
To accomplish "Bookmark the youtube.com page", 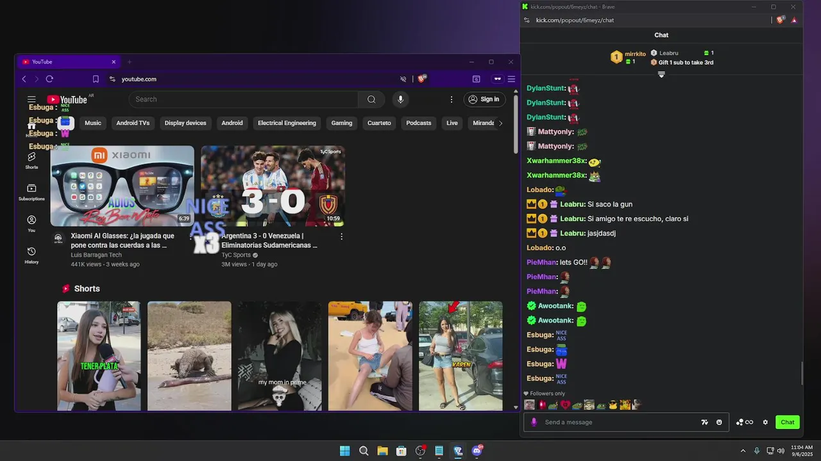I will point(96,79).
